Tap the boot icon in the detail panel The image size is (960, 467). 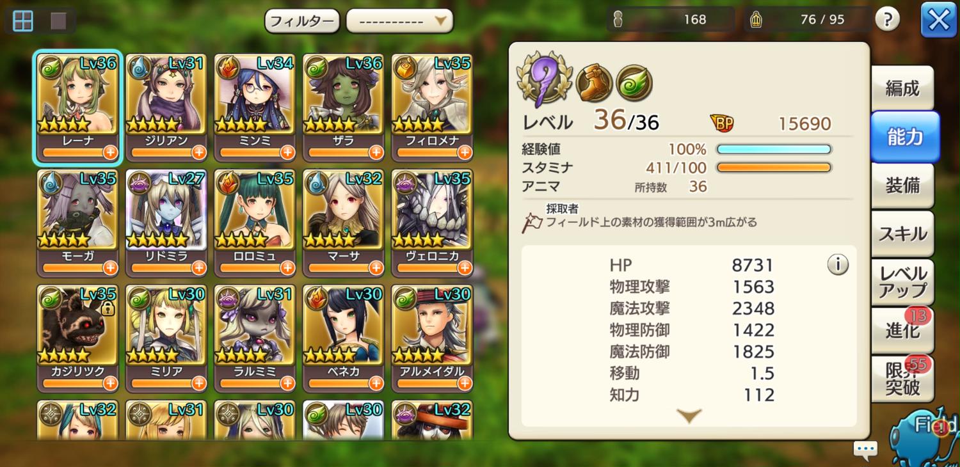[594, 83]
